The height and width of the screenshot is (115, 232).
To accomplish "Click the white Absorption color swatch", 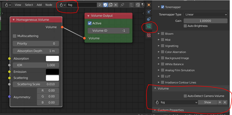I will point(52,59).
